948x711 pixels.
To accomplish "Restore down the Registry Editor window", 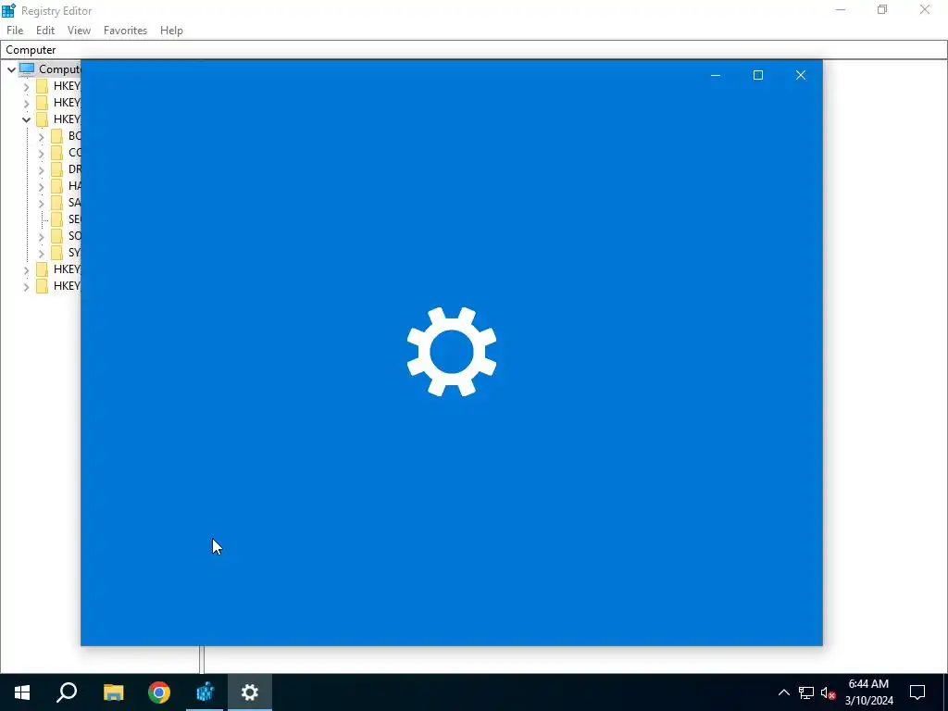I will tap(882, 9).
